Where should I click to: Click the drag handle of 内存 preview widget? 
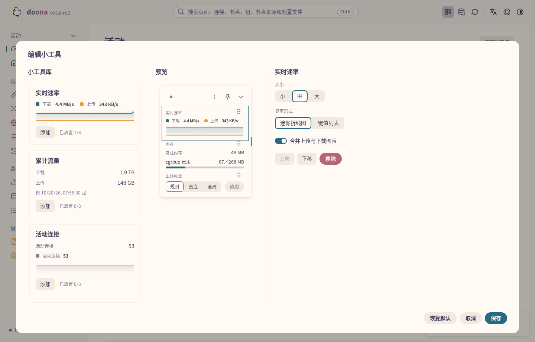tap(239, 143)
